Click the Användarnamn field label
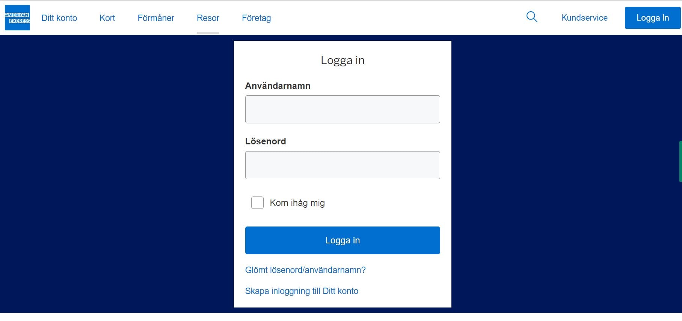The height and width of the screenshot is (321, 682). pyautogui.click(x=278, y=86)
